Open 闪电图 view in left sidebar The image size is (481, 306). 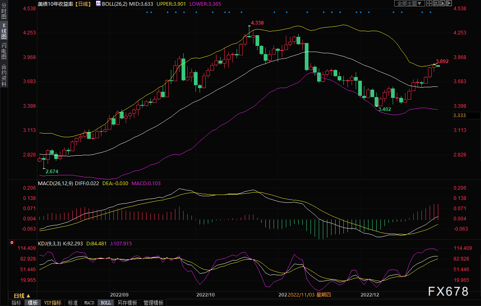[x=4, y=51]
